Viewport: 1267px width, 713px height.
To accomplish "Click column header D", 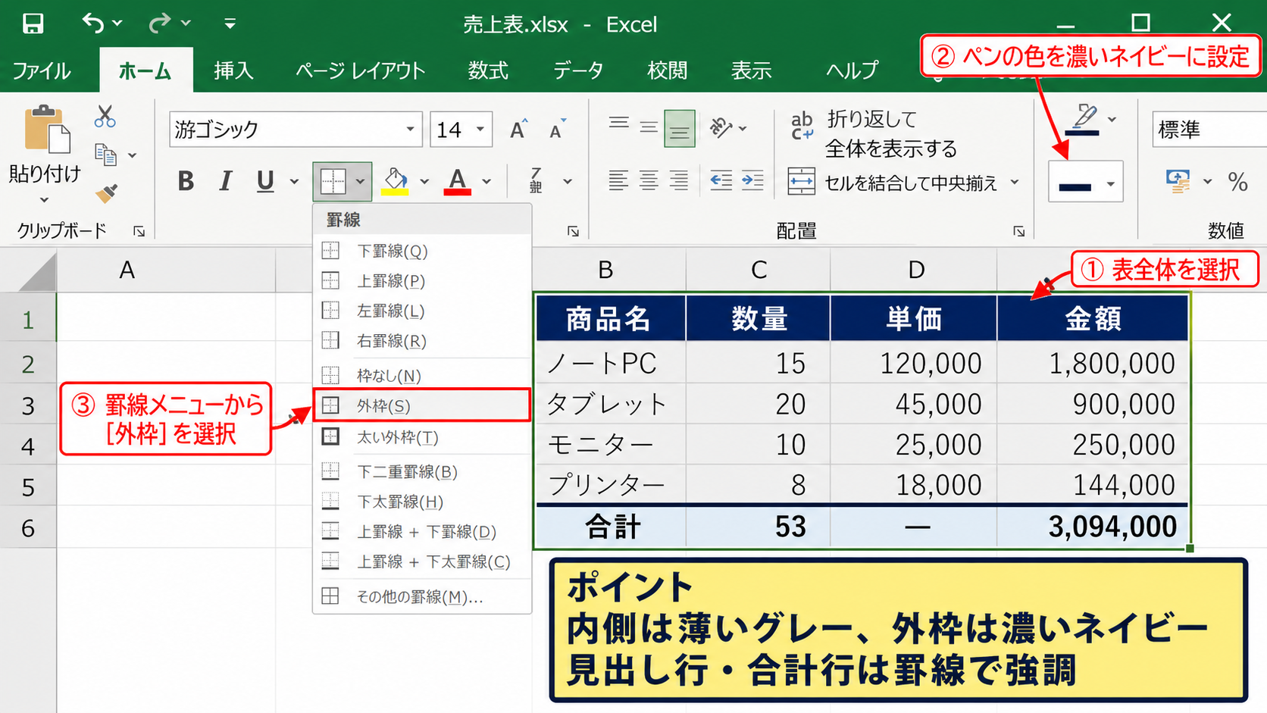I will (915, 271).
